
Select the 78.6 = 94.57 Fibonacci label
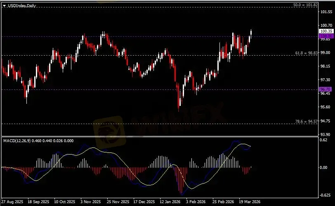(307, 122)
